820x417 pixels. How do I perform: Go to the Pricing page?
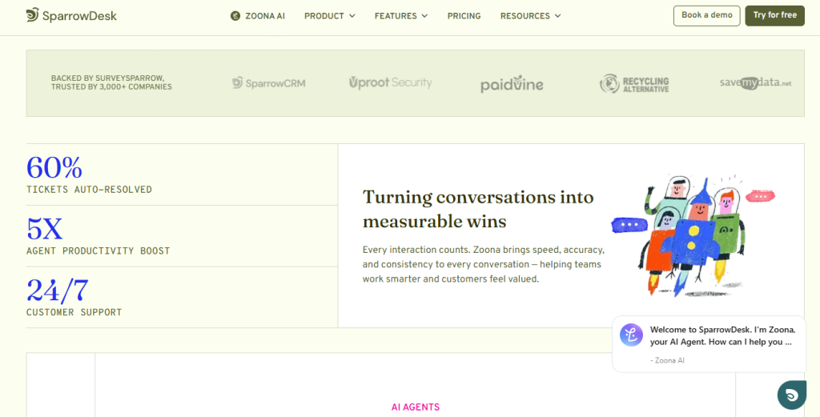click(x=464, y=16)
